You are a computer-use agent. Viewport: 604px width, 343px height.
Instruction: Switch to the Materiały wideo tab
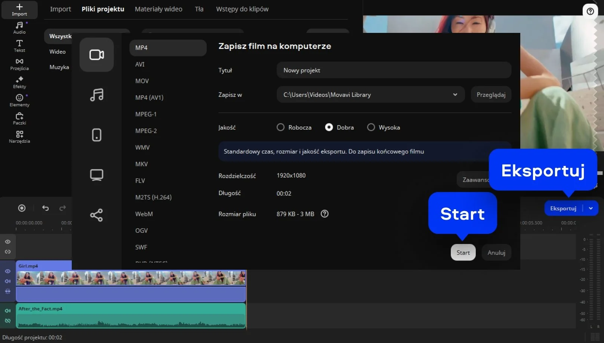pyautogui.click(x=158, y=9)
